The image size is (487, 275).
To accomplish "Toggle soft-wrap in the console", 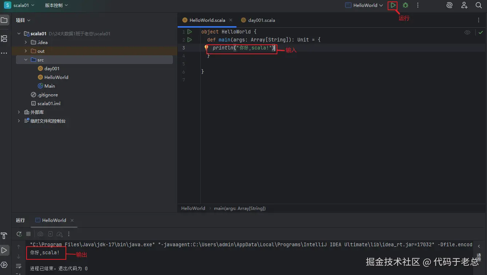I will click(x=19, y=266).
